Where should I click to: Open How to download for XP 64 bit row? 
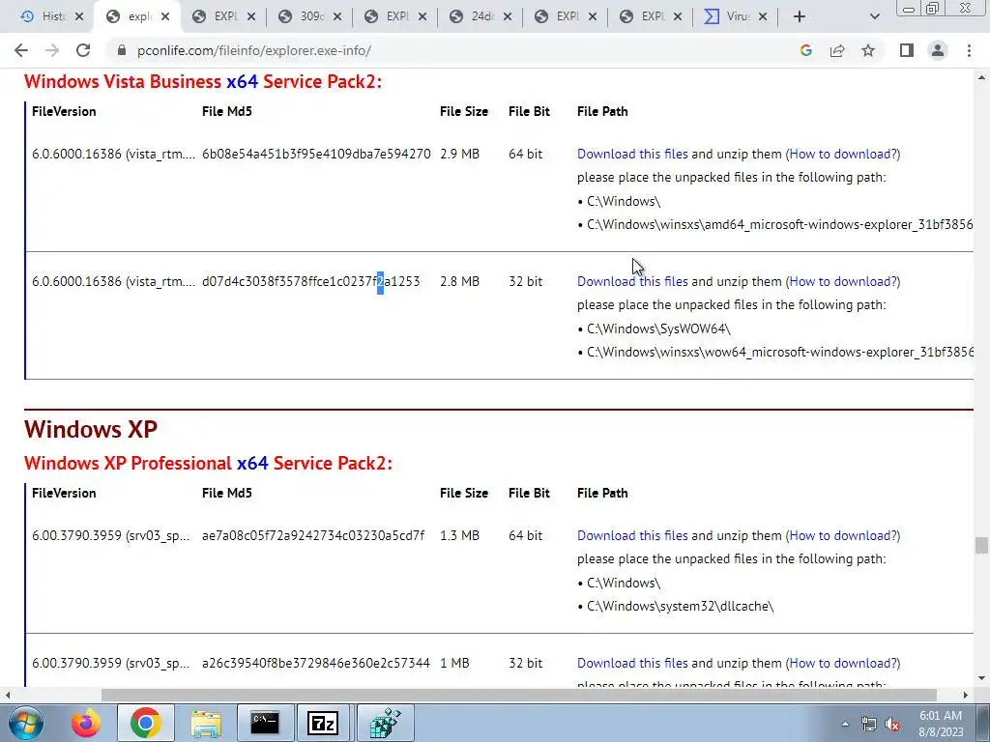pos(843,535)
